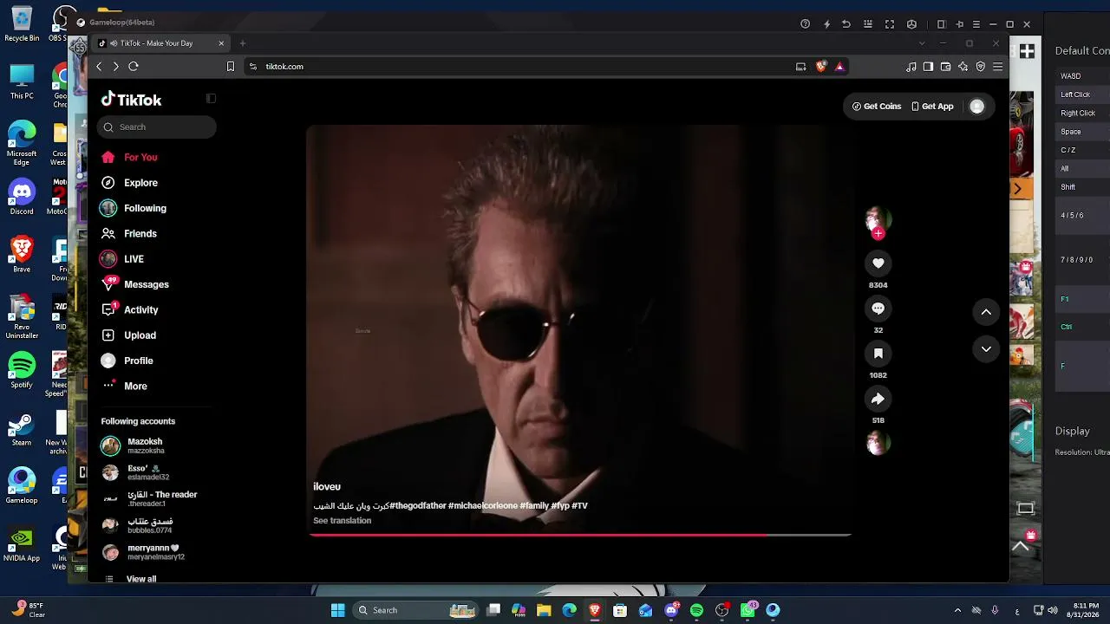Screen dimensions: 1110x624
Task: Click the TikTok search field
Action: 157,127
